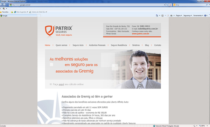Open the search provider dropdown arrow

pyautogui.click(x=209, y=5)
